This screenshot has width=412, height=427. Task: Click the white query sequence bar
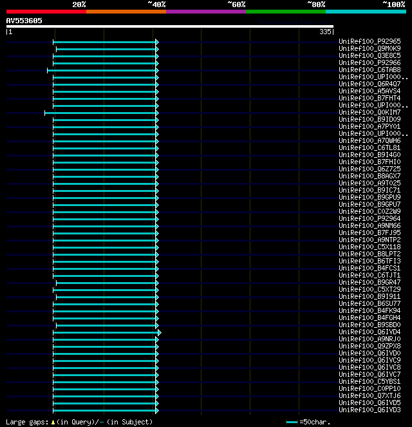pyautogui.click(x=170, y=26)
